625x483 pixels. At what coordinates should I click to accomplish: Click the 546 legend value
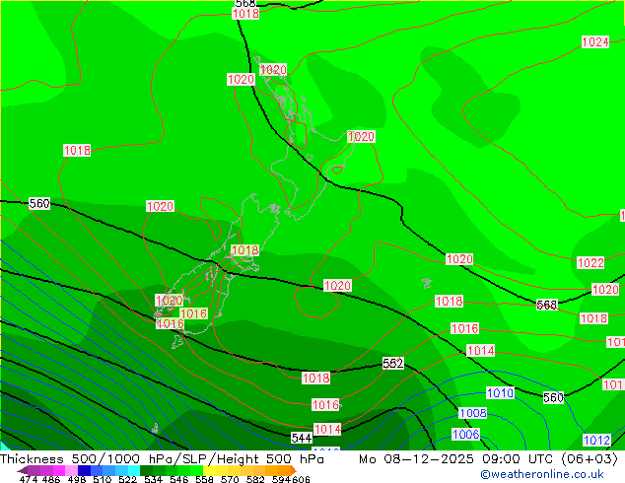[x=179, y=479]
